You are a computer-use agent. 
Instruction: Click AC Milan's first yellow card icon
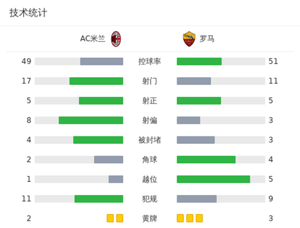point(110,218)
